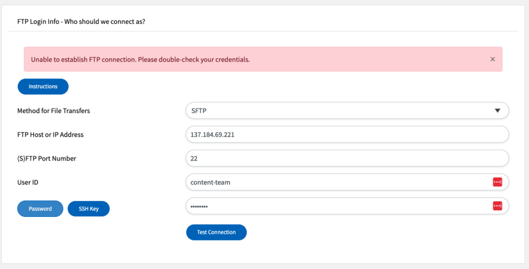Click the FTP Host or IP Address label
529x269 pixels.
click(50, 134)
